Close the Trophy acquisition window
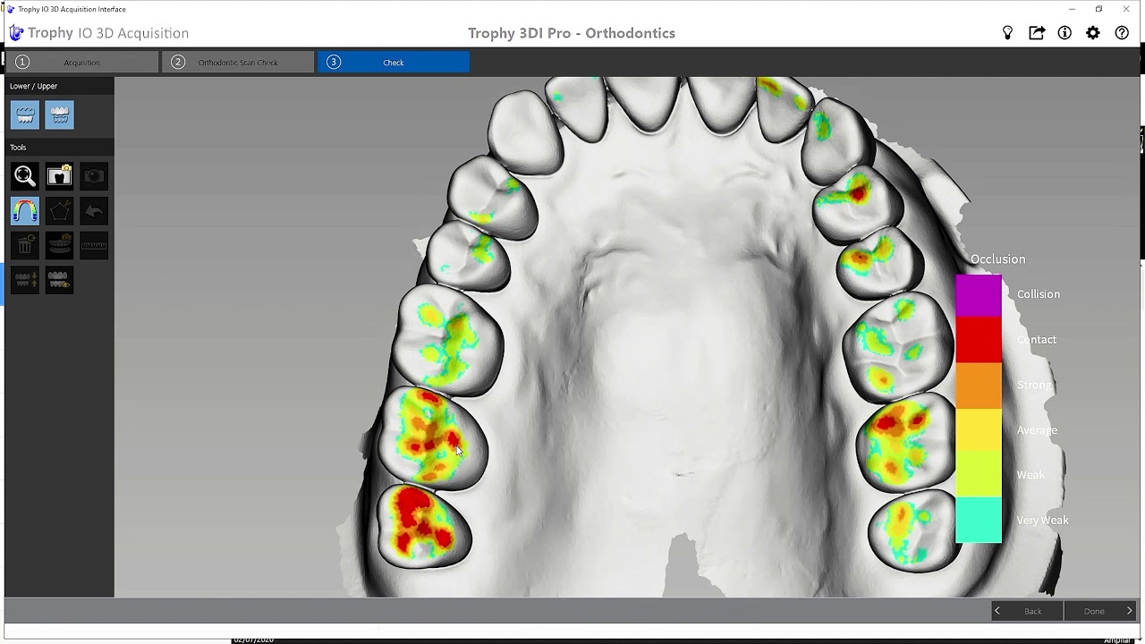 (1126, 9)
